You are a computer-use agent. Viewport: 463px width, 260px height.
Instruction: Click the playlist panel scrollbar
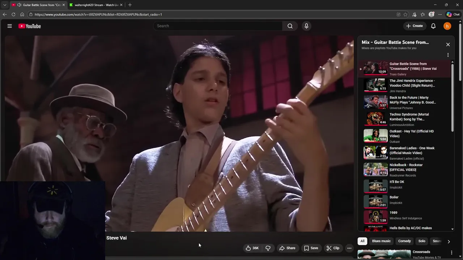453,98
